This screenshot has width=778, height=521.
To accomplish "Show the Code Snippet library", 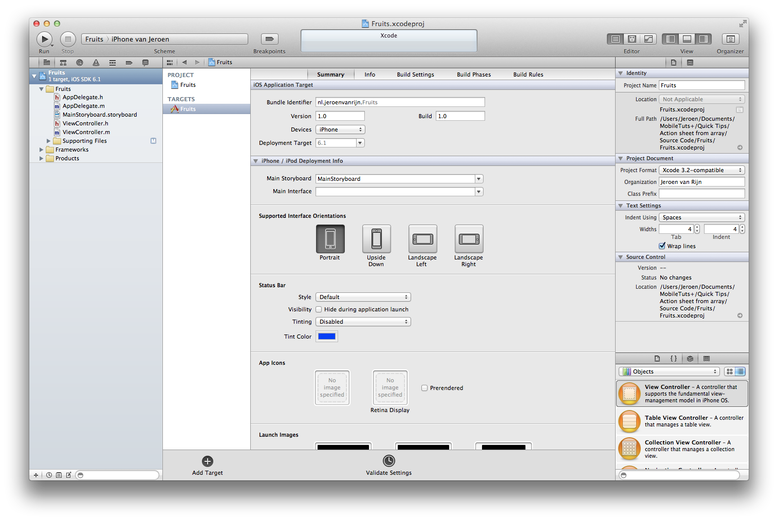I will click(674, 359).
